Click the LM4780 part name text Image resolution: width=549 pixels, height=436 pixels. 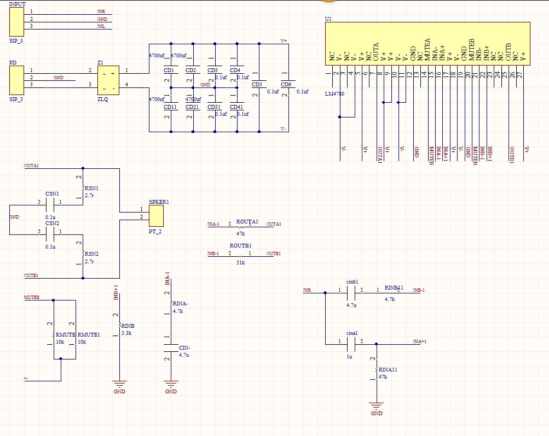coord(334,93)
